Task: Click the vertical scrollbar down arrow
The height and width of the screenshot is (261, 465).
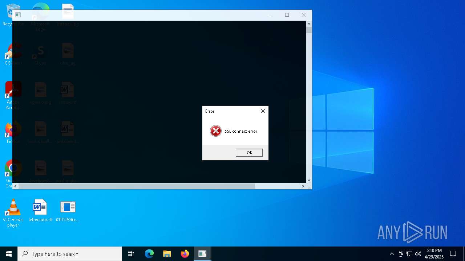Action: pyautogui.click(x=309, y=180)
